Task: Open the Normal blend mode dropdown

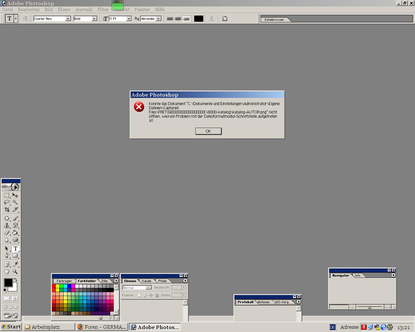Action: [148, 288]
